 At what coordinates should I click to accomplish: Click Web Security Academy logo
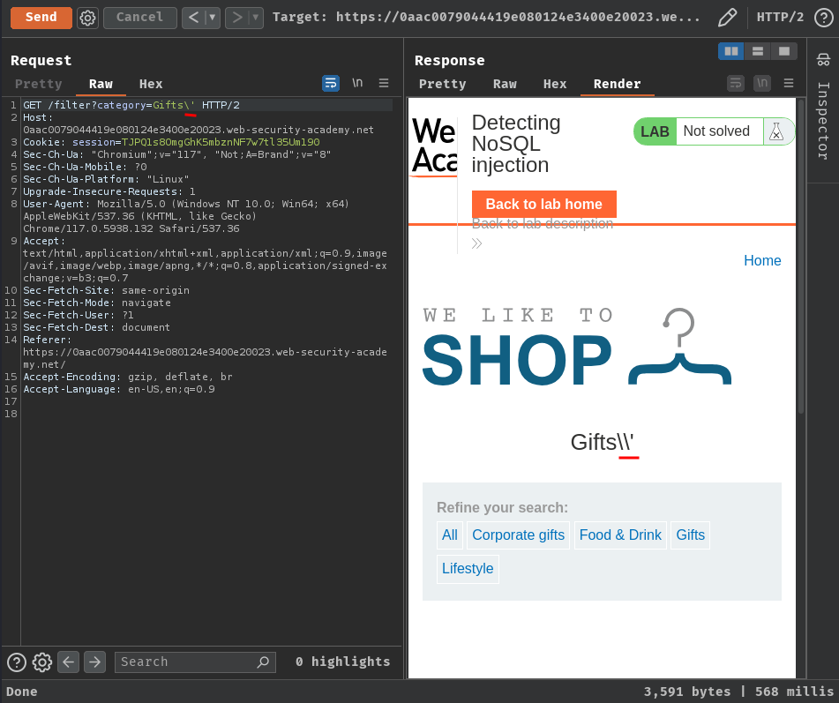434,146
